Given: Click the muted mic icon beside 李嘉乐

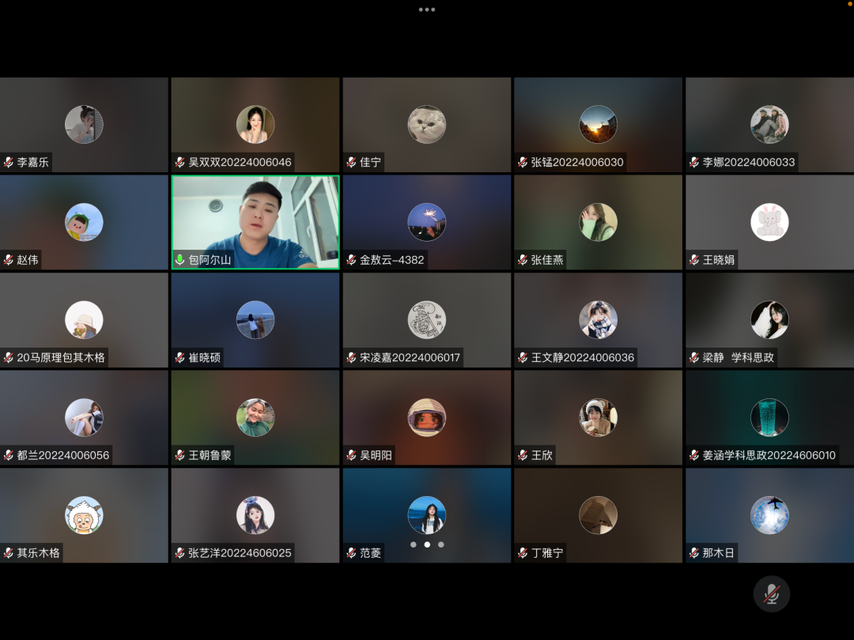Looking at the screenshot, I should point(9,162).
